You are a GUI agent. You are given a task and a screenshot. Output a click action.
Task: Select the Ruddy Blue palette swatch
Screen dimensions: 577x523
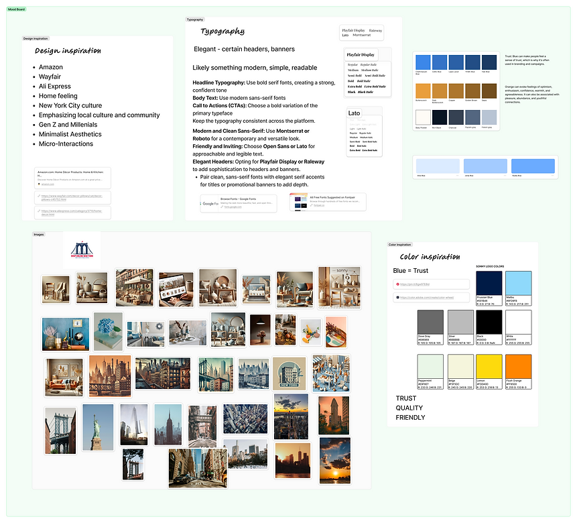[533, 166]
